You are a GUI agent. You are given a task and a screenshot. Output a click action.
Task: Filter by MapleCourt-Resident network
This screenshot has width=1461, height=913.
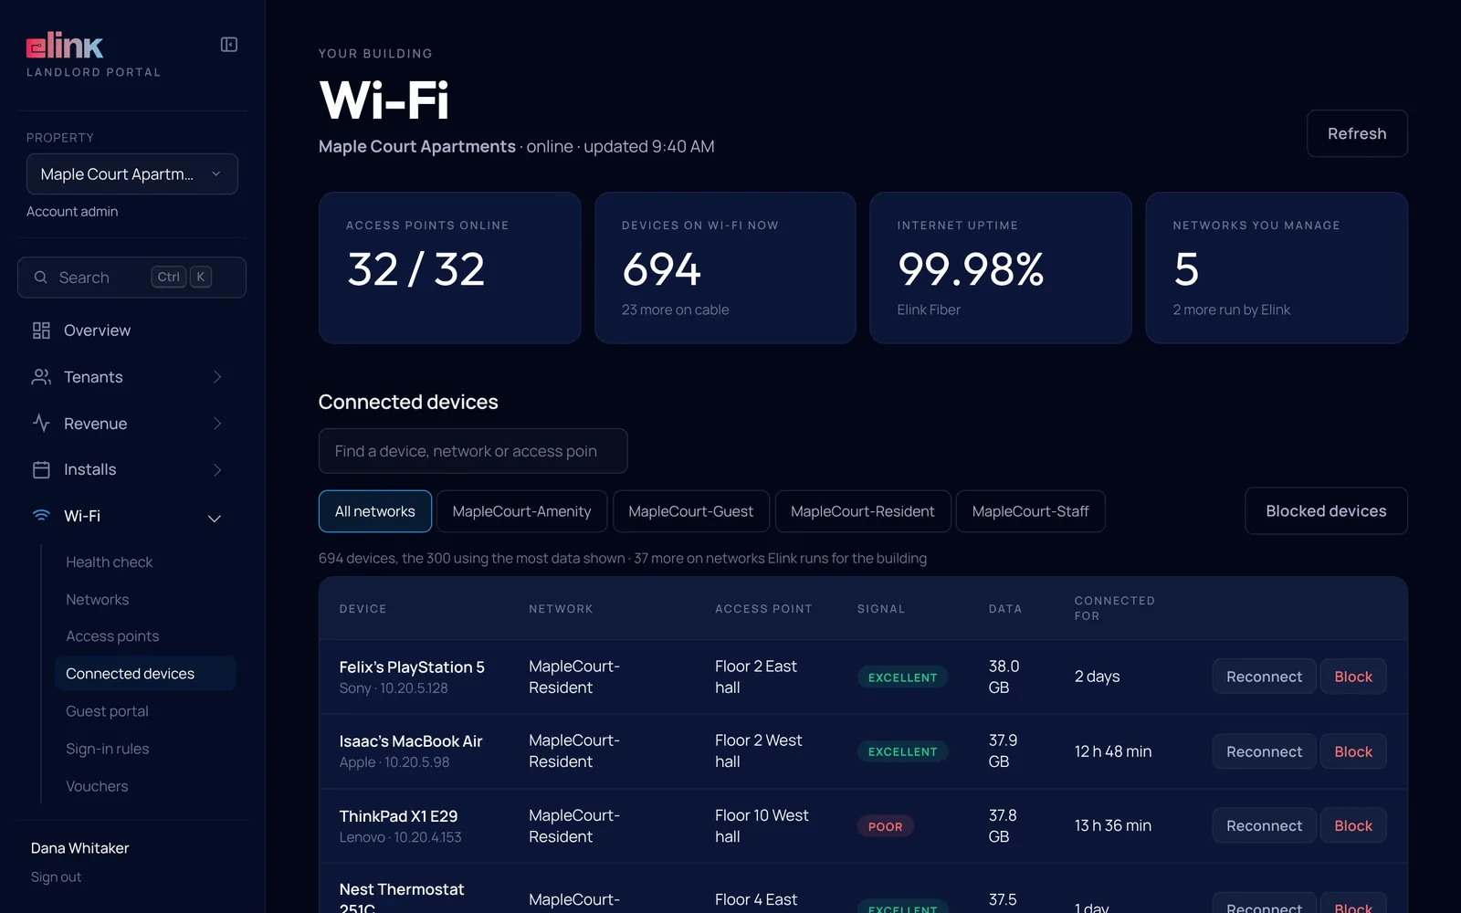coord(863,511)
